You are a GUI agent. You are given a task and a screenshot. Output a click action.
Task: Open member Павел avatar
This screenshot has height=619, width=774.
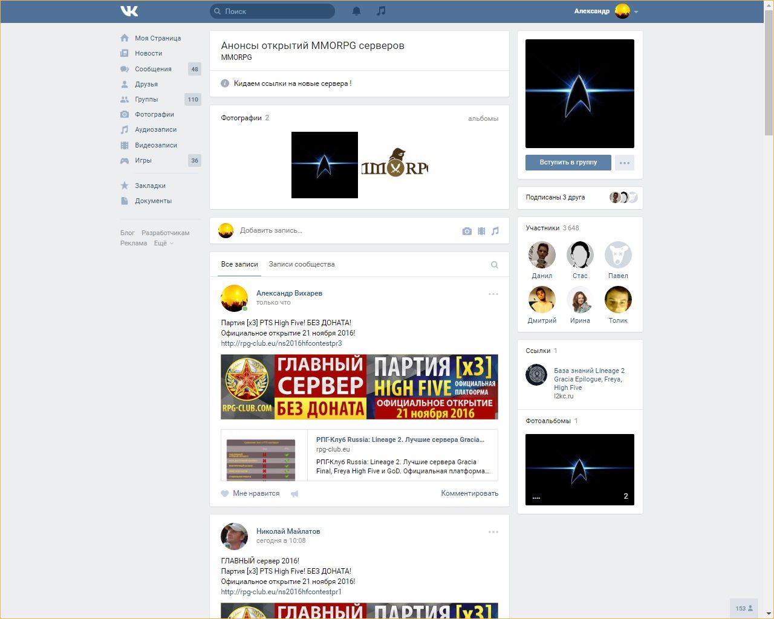(618, 255)
